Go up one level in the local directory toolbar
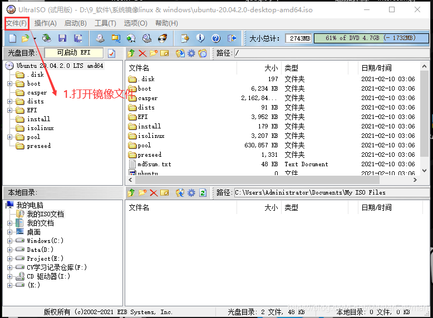The image size is (433, 318). (x=131, y=193)
